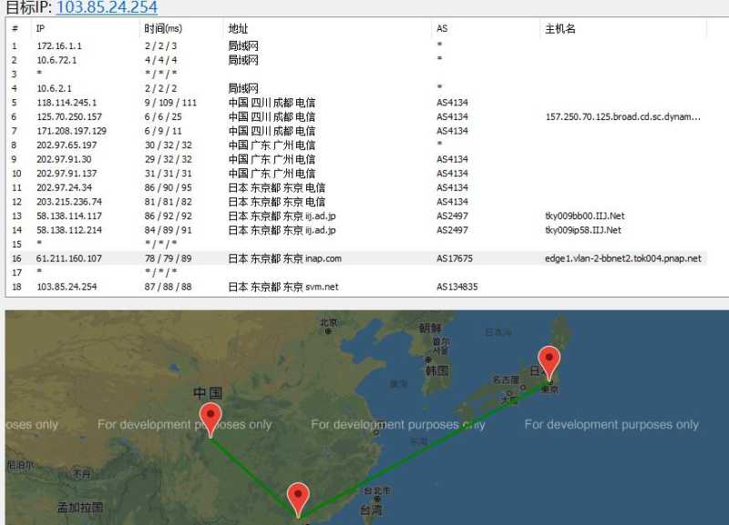The width and height of the screenshot is (729, 525).
Task: Click address 日本 东京都 东京 svm.net
Action: point(283,287)
